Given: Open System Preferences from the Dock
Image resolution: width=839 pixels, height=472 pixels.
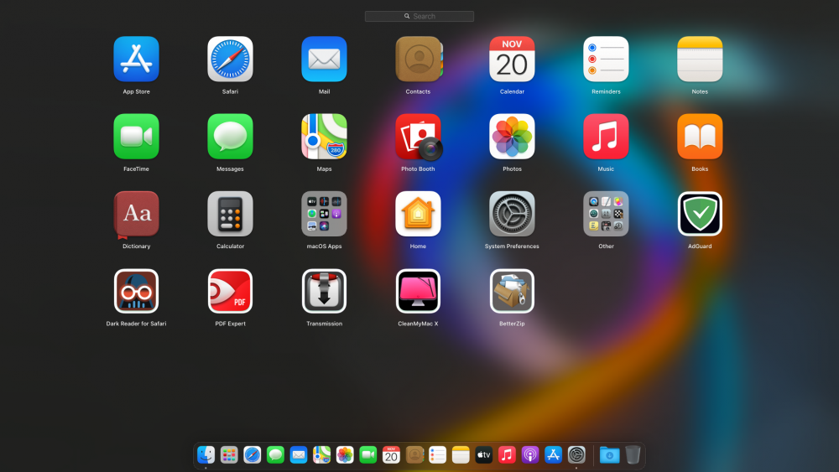Looking at the screenshot, I should coord(577,455).
